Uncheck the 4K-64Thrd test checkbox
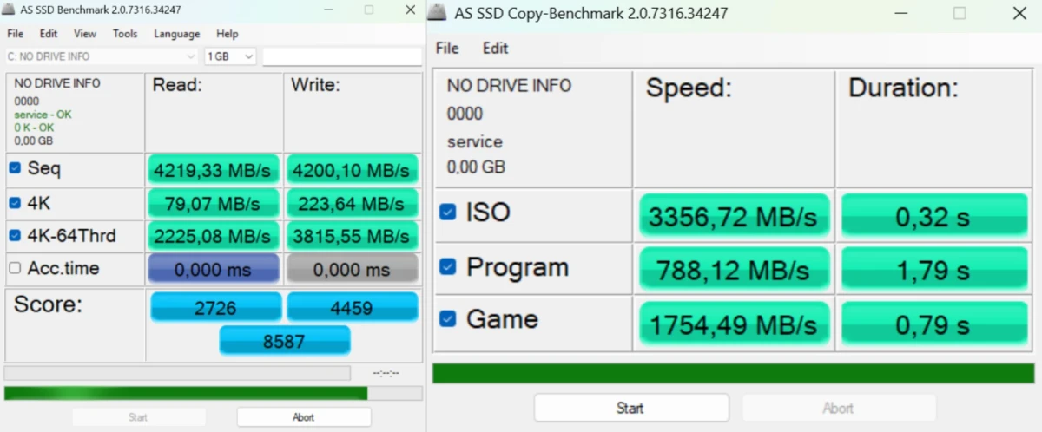This screenshot has width=1042, height=432. [15, 235]
